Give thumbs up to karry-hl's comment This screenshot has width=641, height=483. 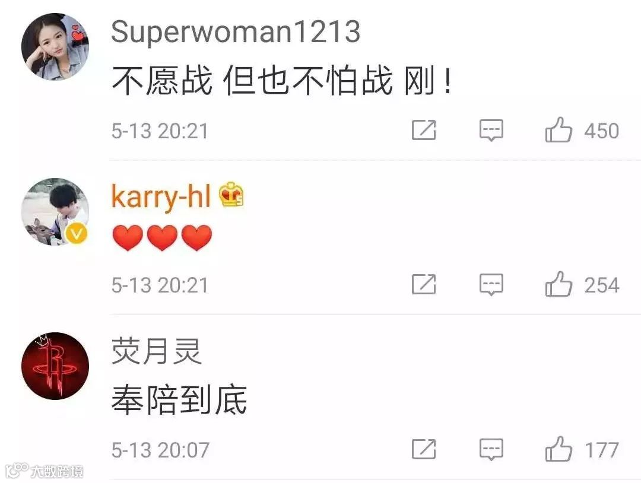click(x=558, y=284)
